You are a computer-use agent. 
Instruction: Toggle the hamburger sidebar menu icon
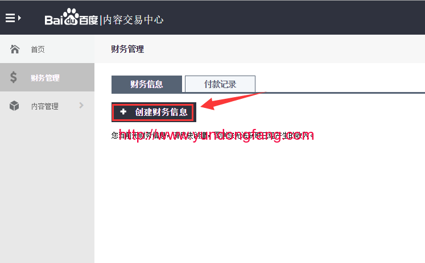[10, 18]
